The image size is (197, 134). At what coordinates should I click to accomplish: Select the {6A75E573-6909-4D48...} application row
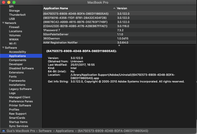pos(119,14)
